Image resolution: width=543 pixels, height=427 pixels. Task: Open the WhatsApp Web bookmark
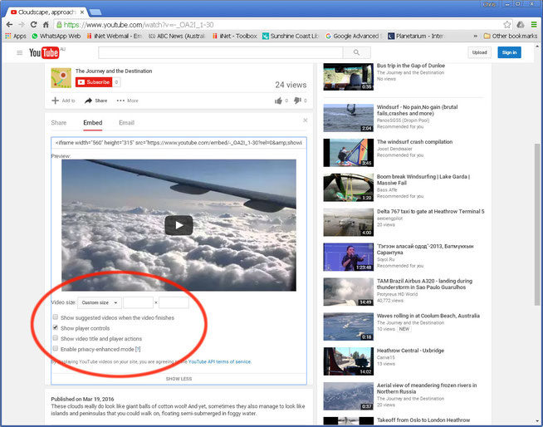(56, 36)
